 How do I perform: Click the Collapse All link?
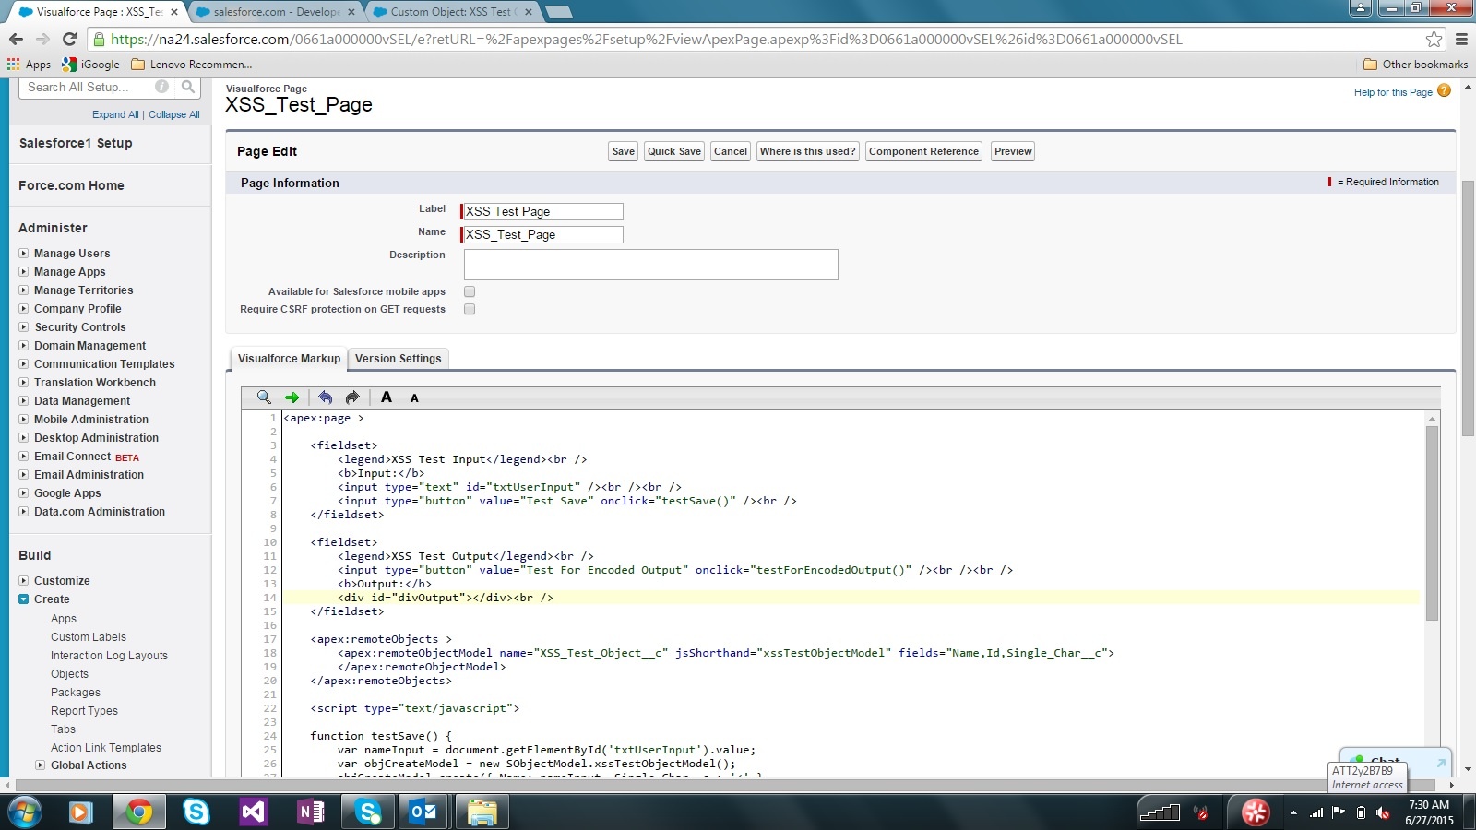(x=174, y=114)
